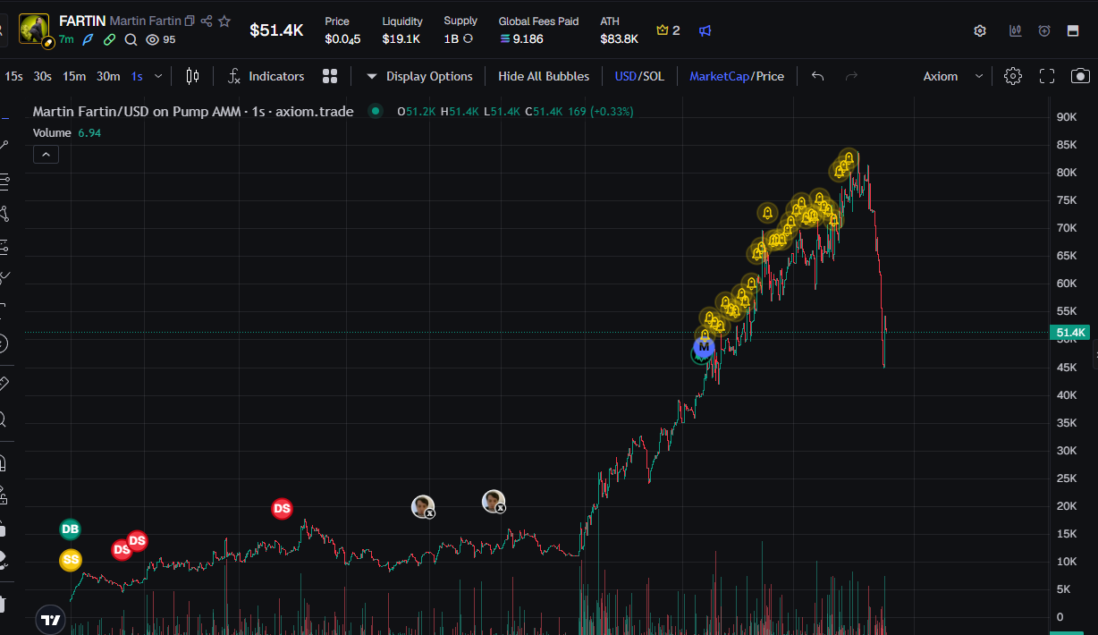Switch currency to SOL
This screenshot has height=635, width=1098.
coord(654,76)
